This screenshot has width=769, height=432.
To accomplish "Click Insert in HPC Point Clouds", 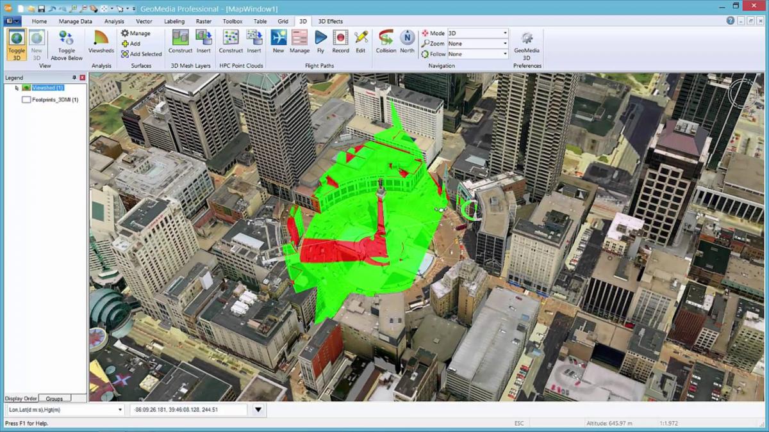I will [x=254, y=41].
